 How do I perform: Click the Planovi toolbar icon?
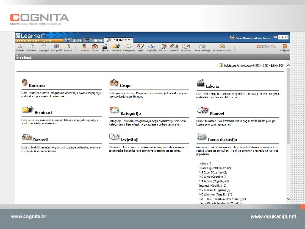click(x=163, y=46)
